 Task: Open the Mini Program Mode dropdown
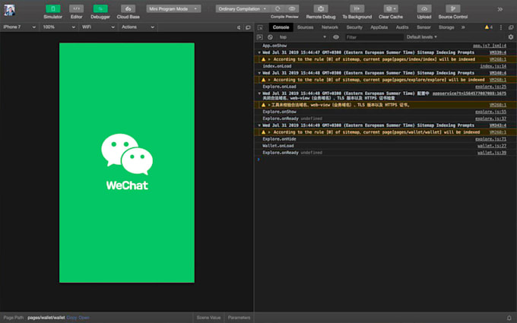pyautogui.click(x=173, y=9)
